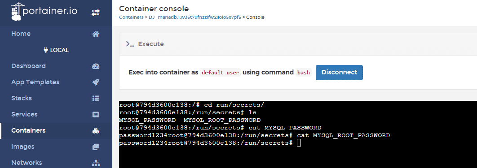This screenshot has width=477, height=168.
Task: Click the Images clone icon
Action: (96, 147)
